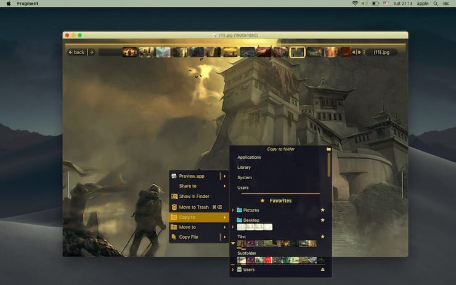Expand the Desktop folder disclosure triangle
Screen dimensions: 456x285
coord(233,227)
